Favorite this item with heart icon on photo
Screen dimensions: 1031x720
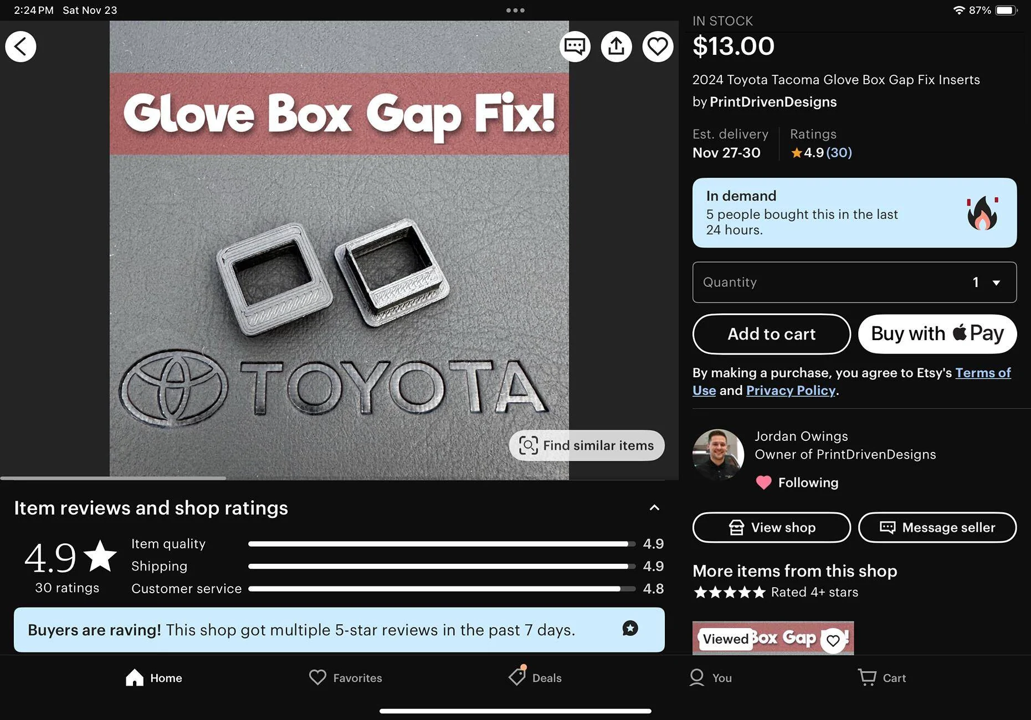tap(658, 47)
